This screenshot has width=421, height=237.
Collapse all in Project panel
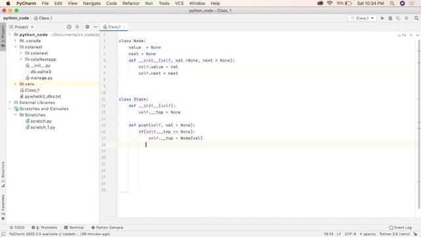coord(78,27)
